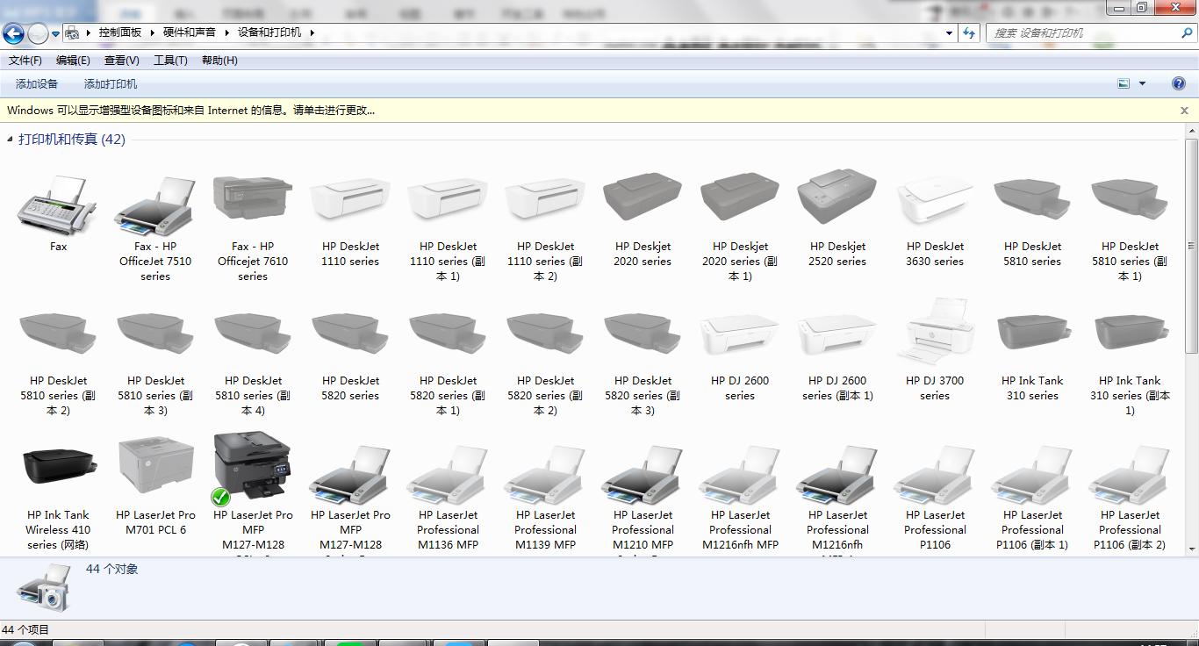Image resolution: width=1199 pixels, height=646 pixels.
Task: Click the back navigation arrow button
Action: click(x=13, y=33)
